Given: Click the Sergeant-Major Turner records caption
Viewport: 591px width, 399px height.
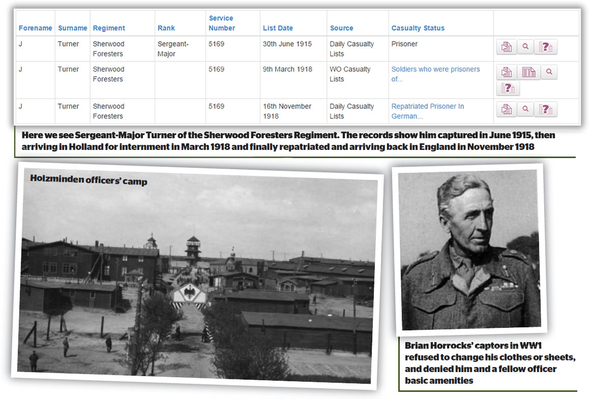Looking at the screenshot, I should [288, 141].
